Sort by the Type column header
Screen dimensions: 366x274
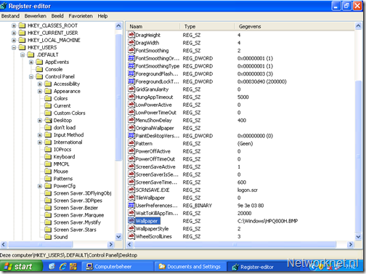pyautogui.click(x=207, y=26)
